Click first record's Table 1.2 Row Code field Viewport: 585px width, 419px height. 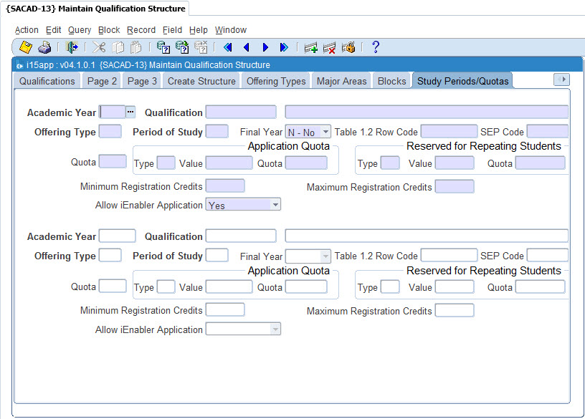click(x=450, y=132)
